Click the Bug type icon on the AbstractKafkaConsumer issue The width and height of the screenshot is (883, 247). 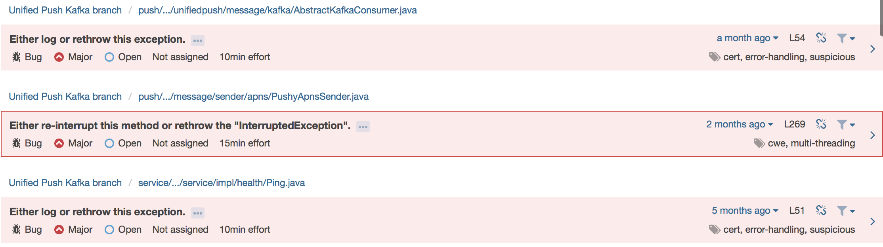point(16,57)
